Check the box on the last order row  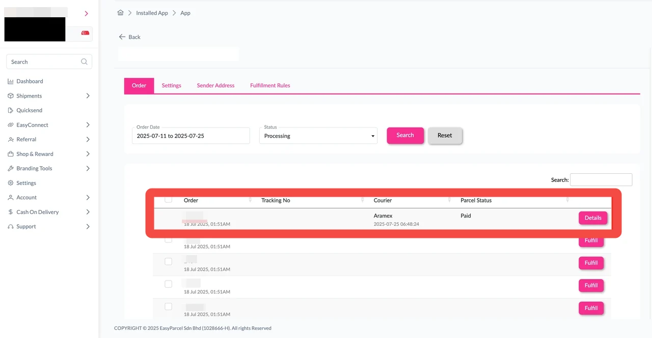coord(169,306)
